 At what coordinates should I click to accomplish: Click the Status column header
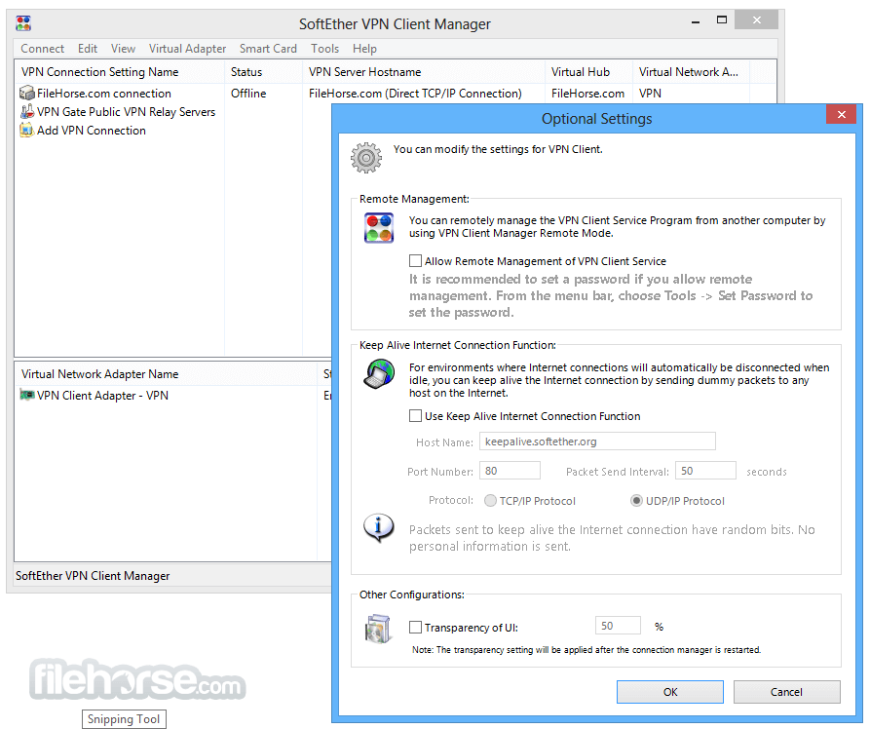263,71
